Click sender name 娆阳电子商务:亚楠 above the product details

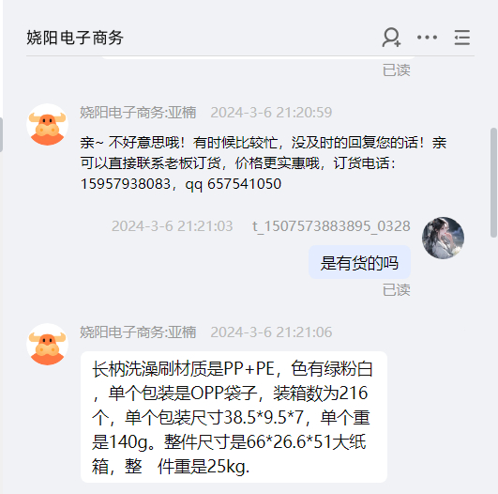point(138,332)
